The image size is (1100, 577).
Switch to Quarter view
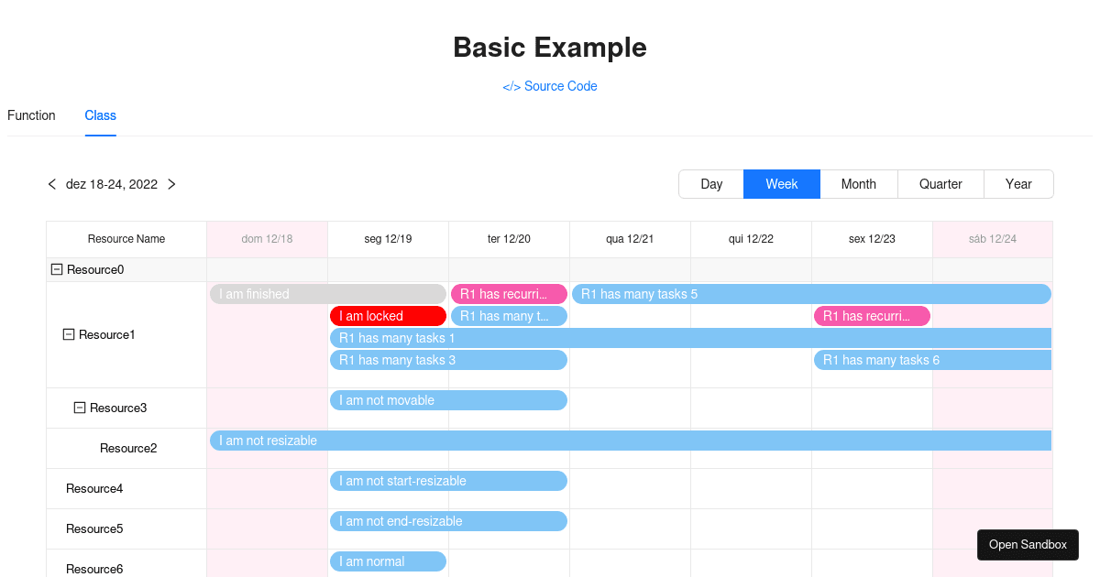pos(940,184)
